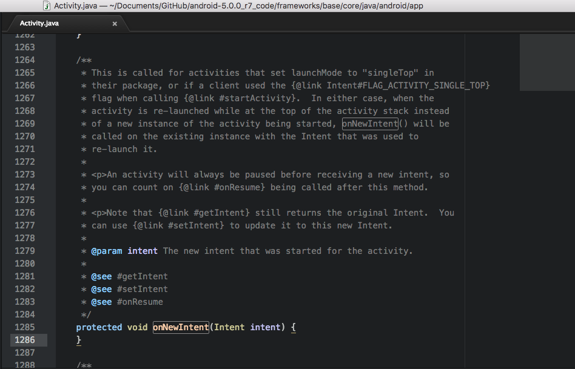Close the Activity.java tab
575x369 pixels.
click(115, 24)
